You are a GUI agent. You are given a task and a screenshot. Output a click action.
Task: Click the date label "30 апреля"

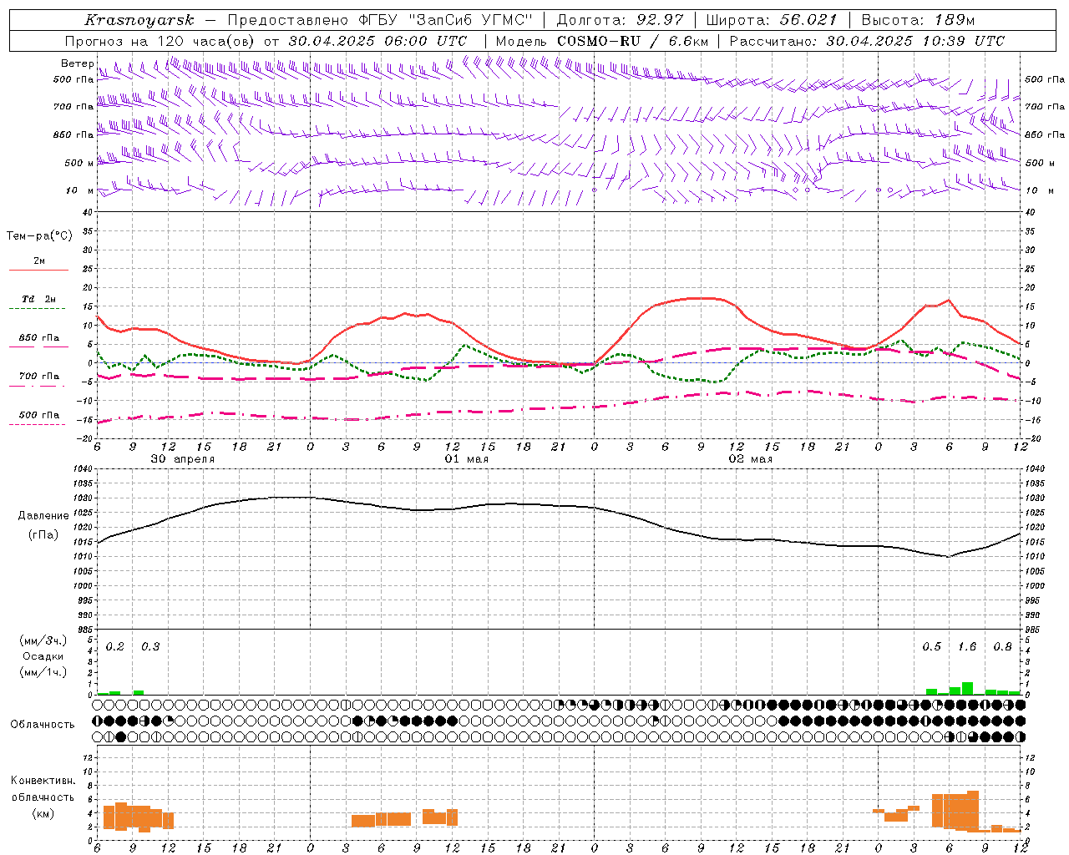click(182, 459)
